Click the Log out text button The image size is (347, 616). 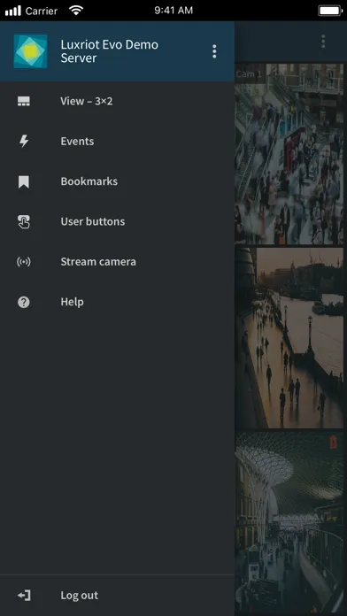(x=80, y=595)
